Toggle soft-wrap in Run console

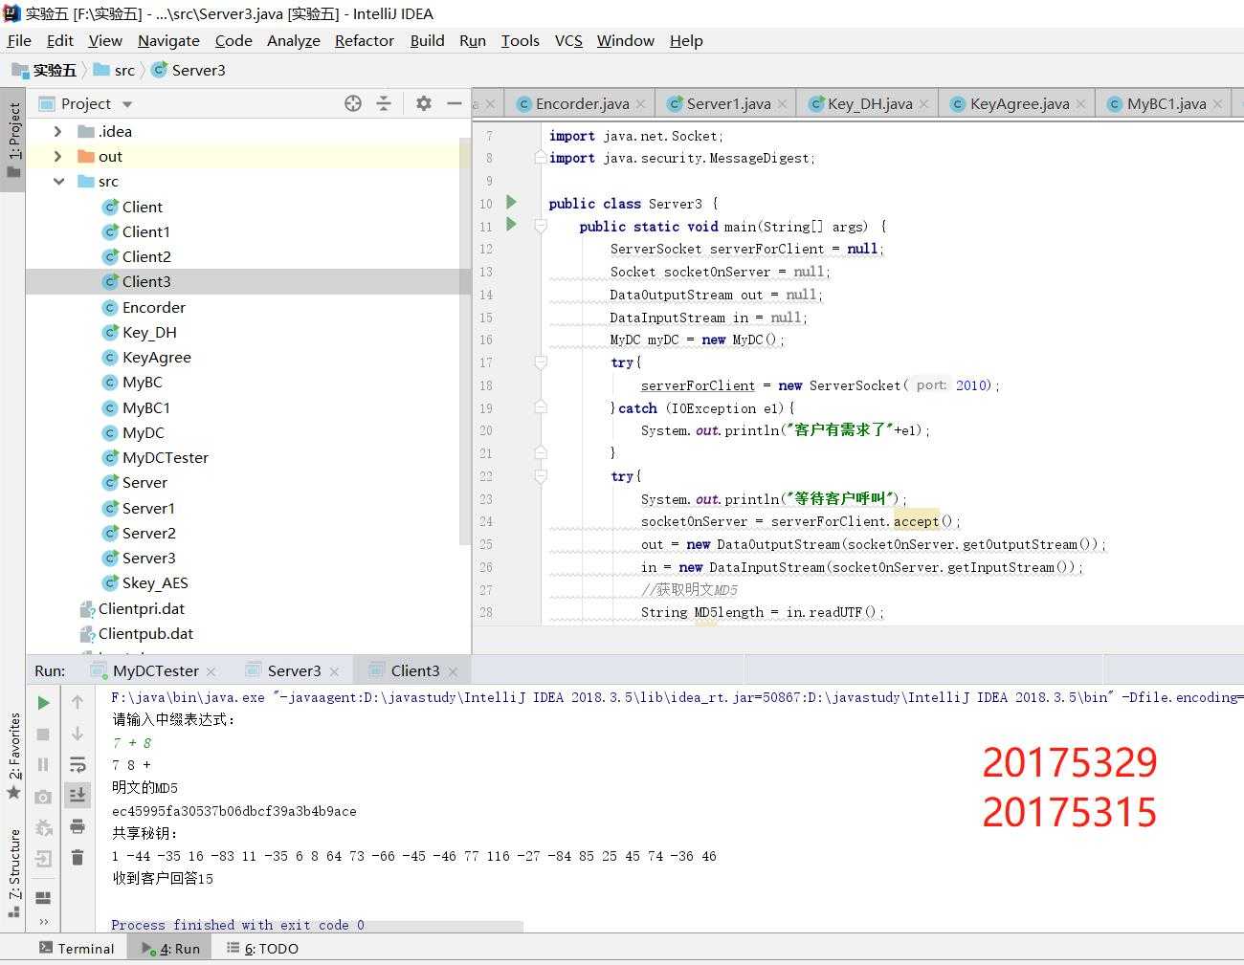tap(78, 765)
